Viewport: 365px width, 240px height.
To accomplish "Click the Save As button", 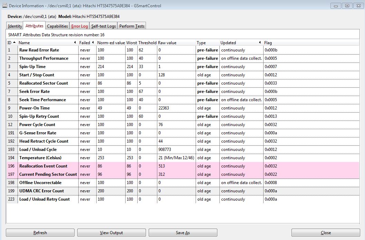I will pos(183,232).
